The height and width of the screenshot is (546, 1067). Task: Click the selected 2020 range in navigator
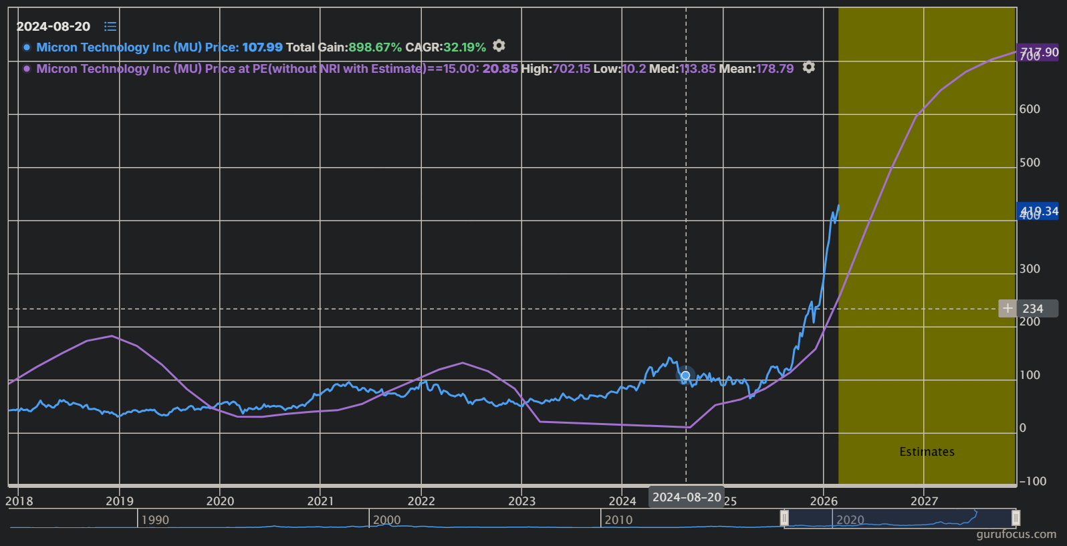[x=900, y=518]
